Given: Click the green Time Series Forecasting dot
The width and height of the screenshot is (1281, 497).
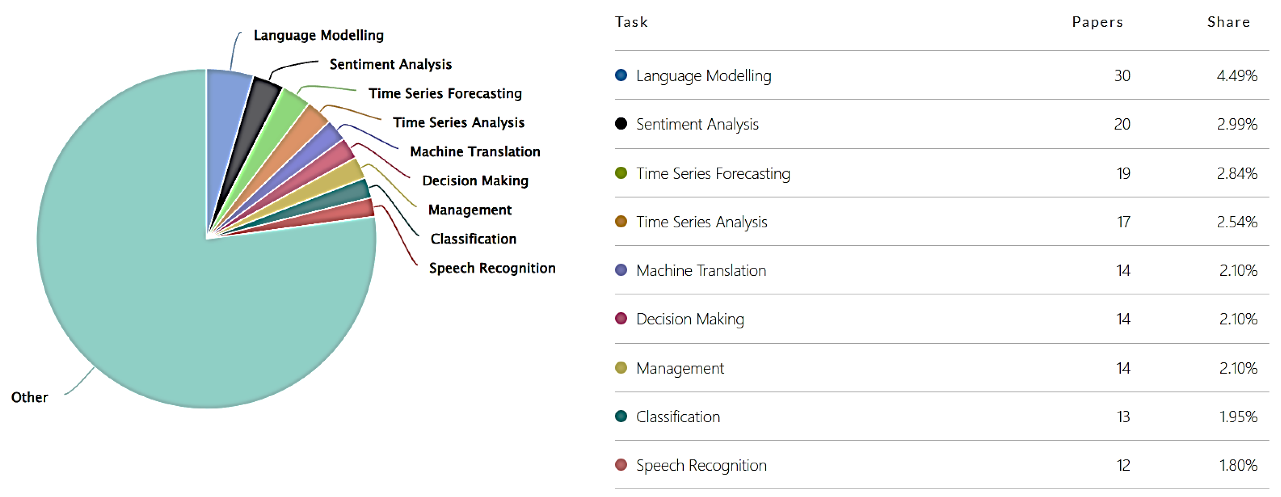Looking at the screenshot, I should pos(621,173).
